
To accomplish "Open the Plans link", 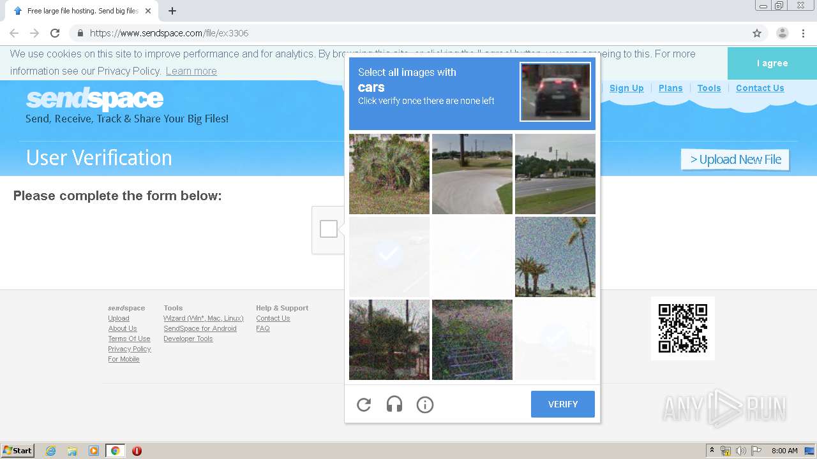I will coord(671,88).
